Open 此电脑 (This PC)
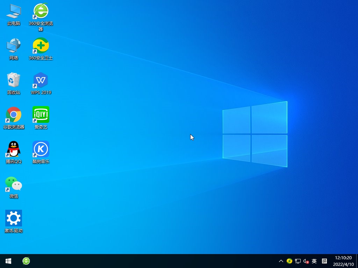This screenshot has height=268, width=358. (13, 11)
